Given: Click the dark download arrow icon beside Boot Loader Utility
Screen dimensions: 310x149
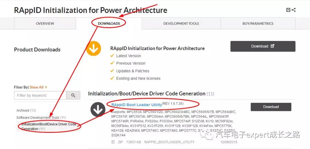Looking at the screenshot, I should click(98, 109).
